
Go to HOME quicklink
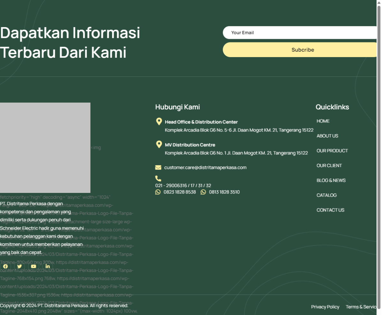323,121
